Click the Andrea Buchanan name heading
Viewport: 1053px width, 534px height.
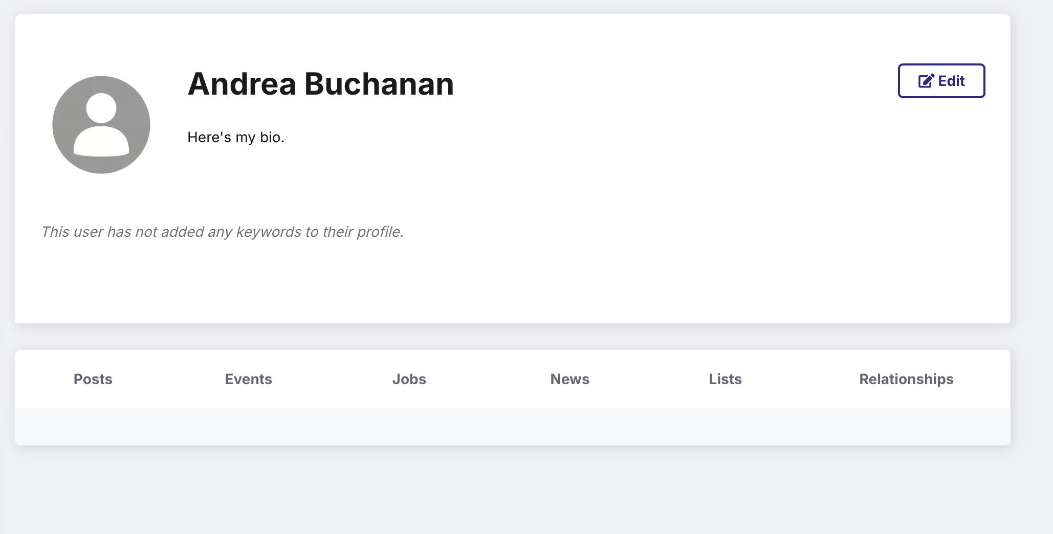[321, 84]
